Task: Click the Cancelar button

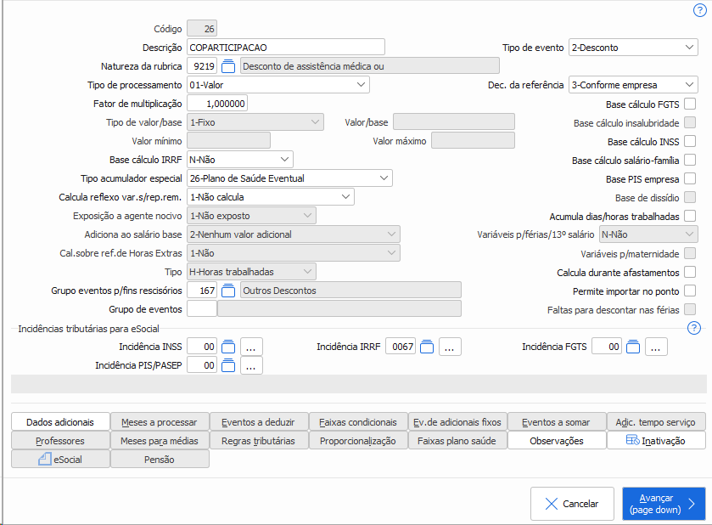Action: [x=572, y=504]
